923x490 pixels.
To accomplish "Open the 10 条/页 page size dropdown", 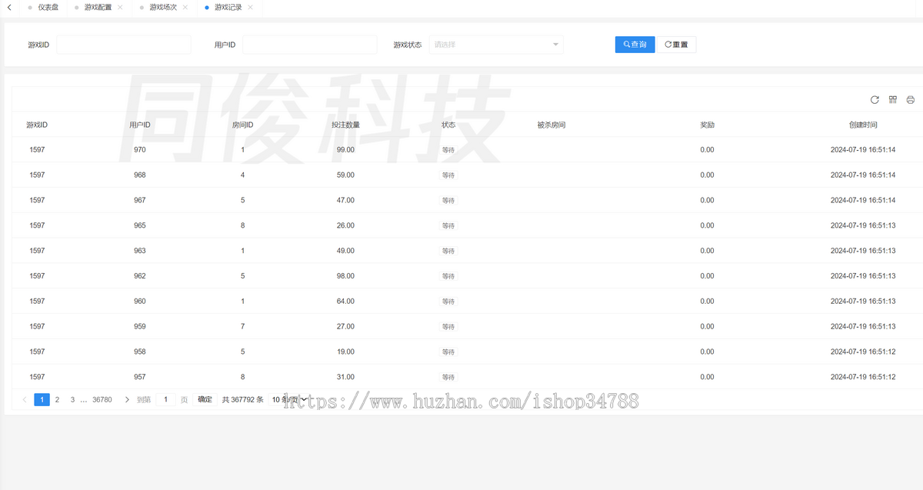I will [289, 400].
